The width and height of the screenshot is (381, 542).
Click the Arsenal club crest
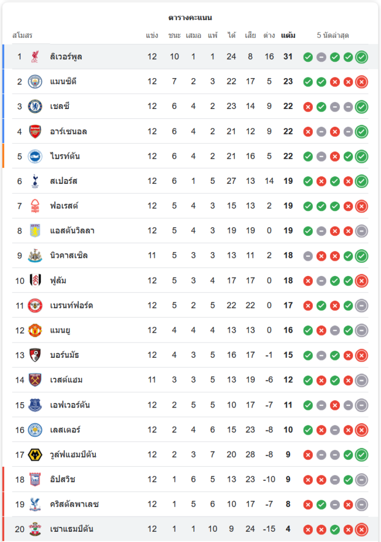(x=35, y=131)
